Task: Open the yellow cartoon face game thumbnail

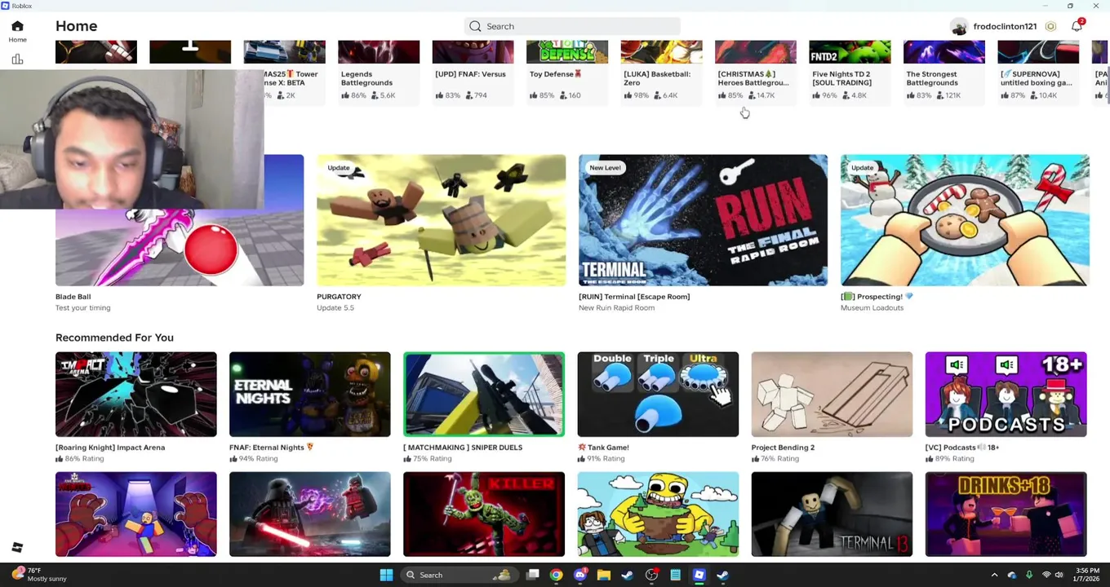Action: point(658,514)
